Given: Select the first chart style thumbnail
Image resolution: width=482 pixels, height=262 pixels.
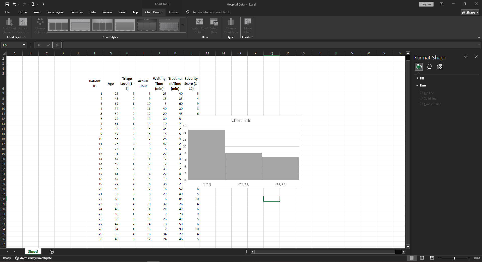Looking at the screenshot, I should pos(58,25).
